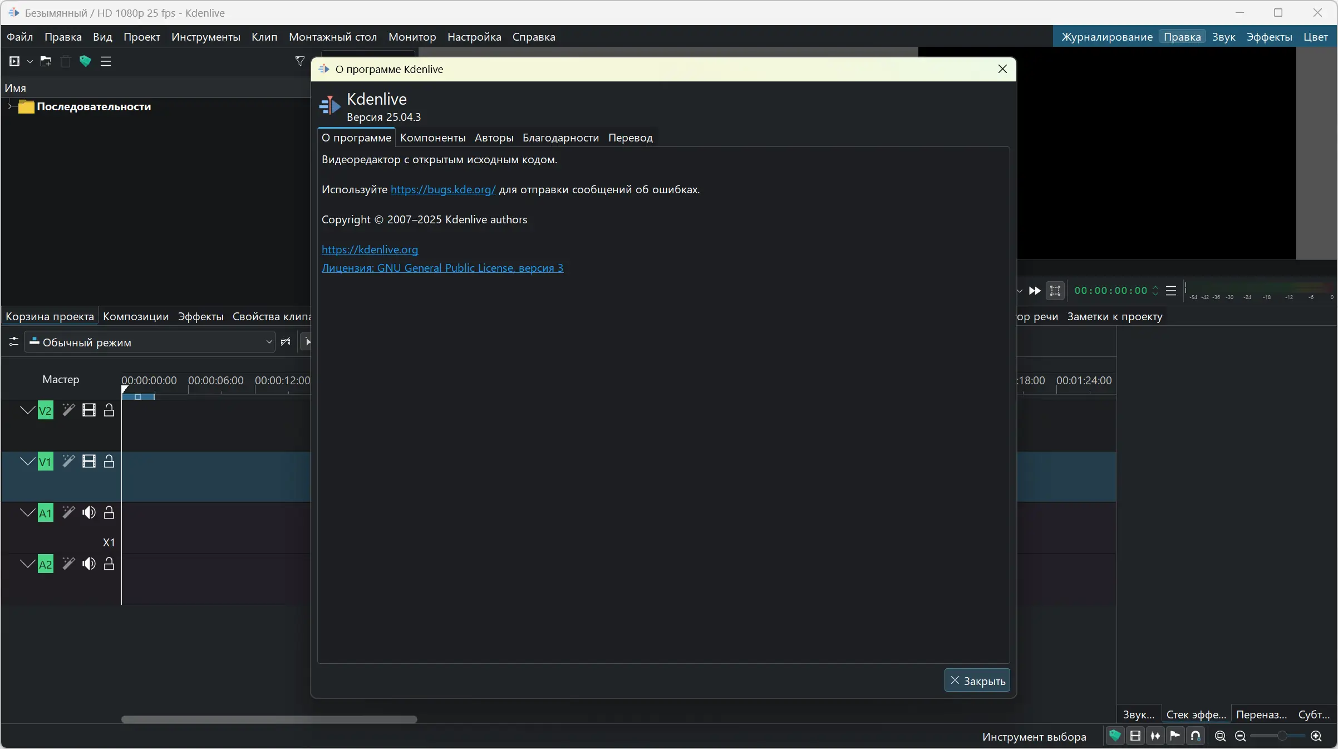
Task: Lock track V1 with padlock
Action: click(x=109, y=462)
